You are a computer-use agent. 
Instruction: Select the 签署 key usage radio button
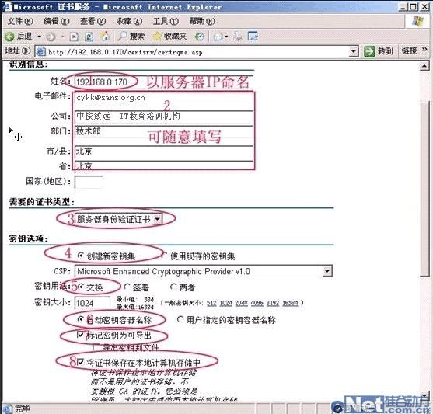tap(127, 287)
